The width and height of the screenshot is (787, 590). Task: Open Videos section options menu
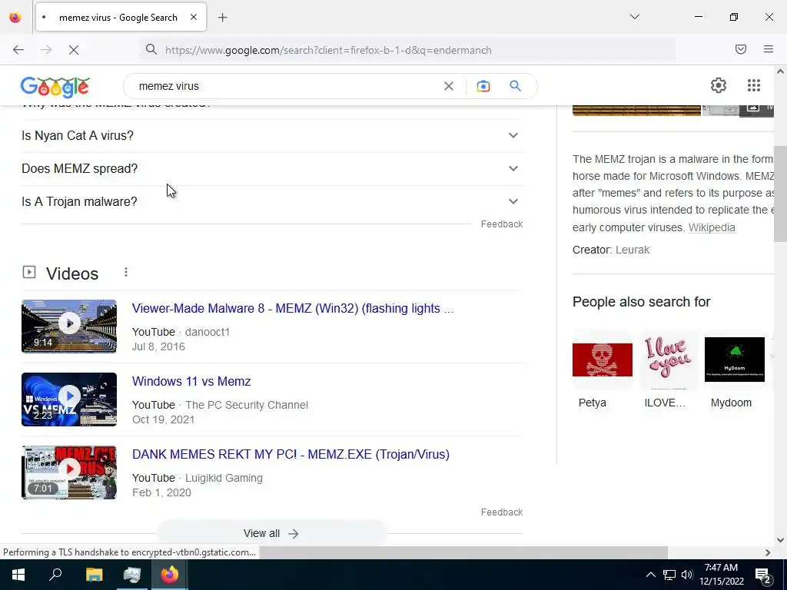tap(126, 272)
